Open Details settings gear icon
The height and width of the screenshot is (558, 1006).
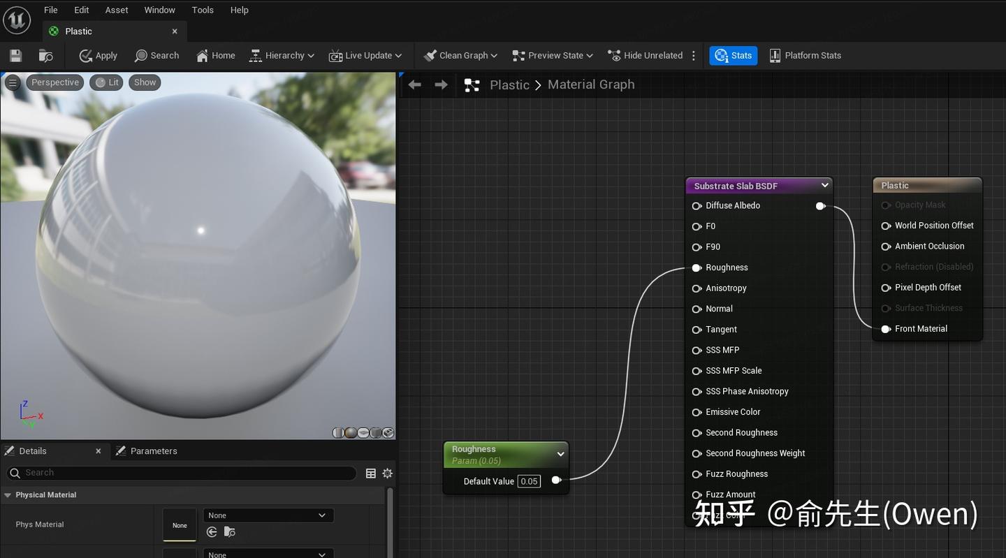(x=387, y=473)
